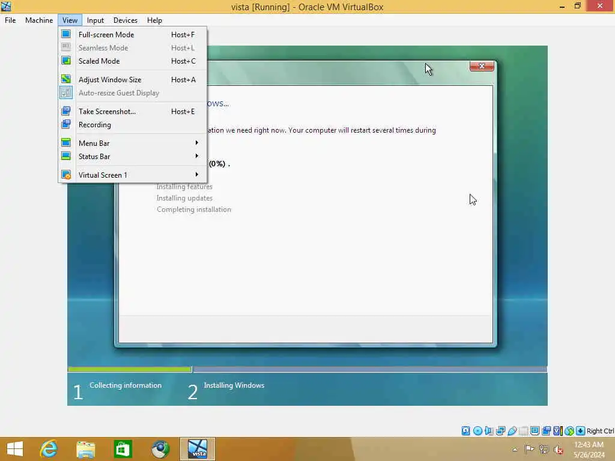Expand the Virtual Screen 1 submenu
Viewport: 615px width, 461px height.
pos(133,175)
